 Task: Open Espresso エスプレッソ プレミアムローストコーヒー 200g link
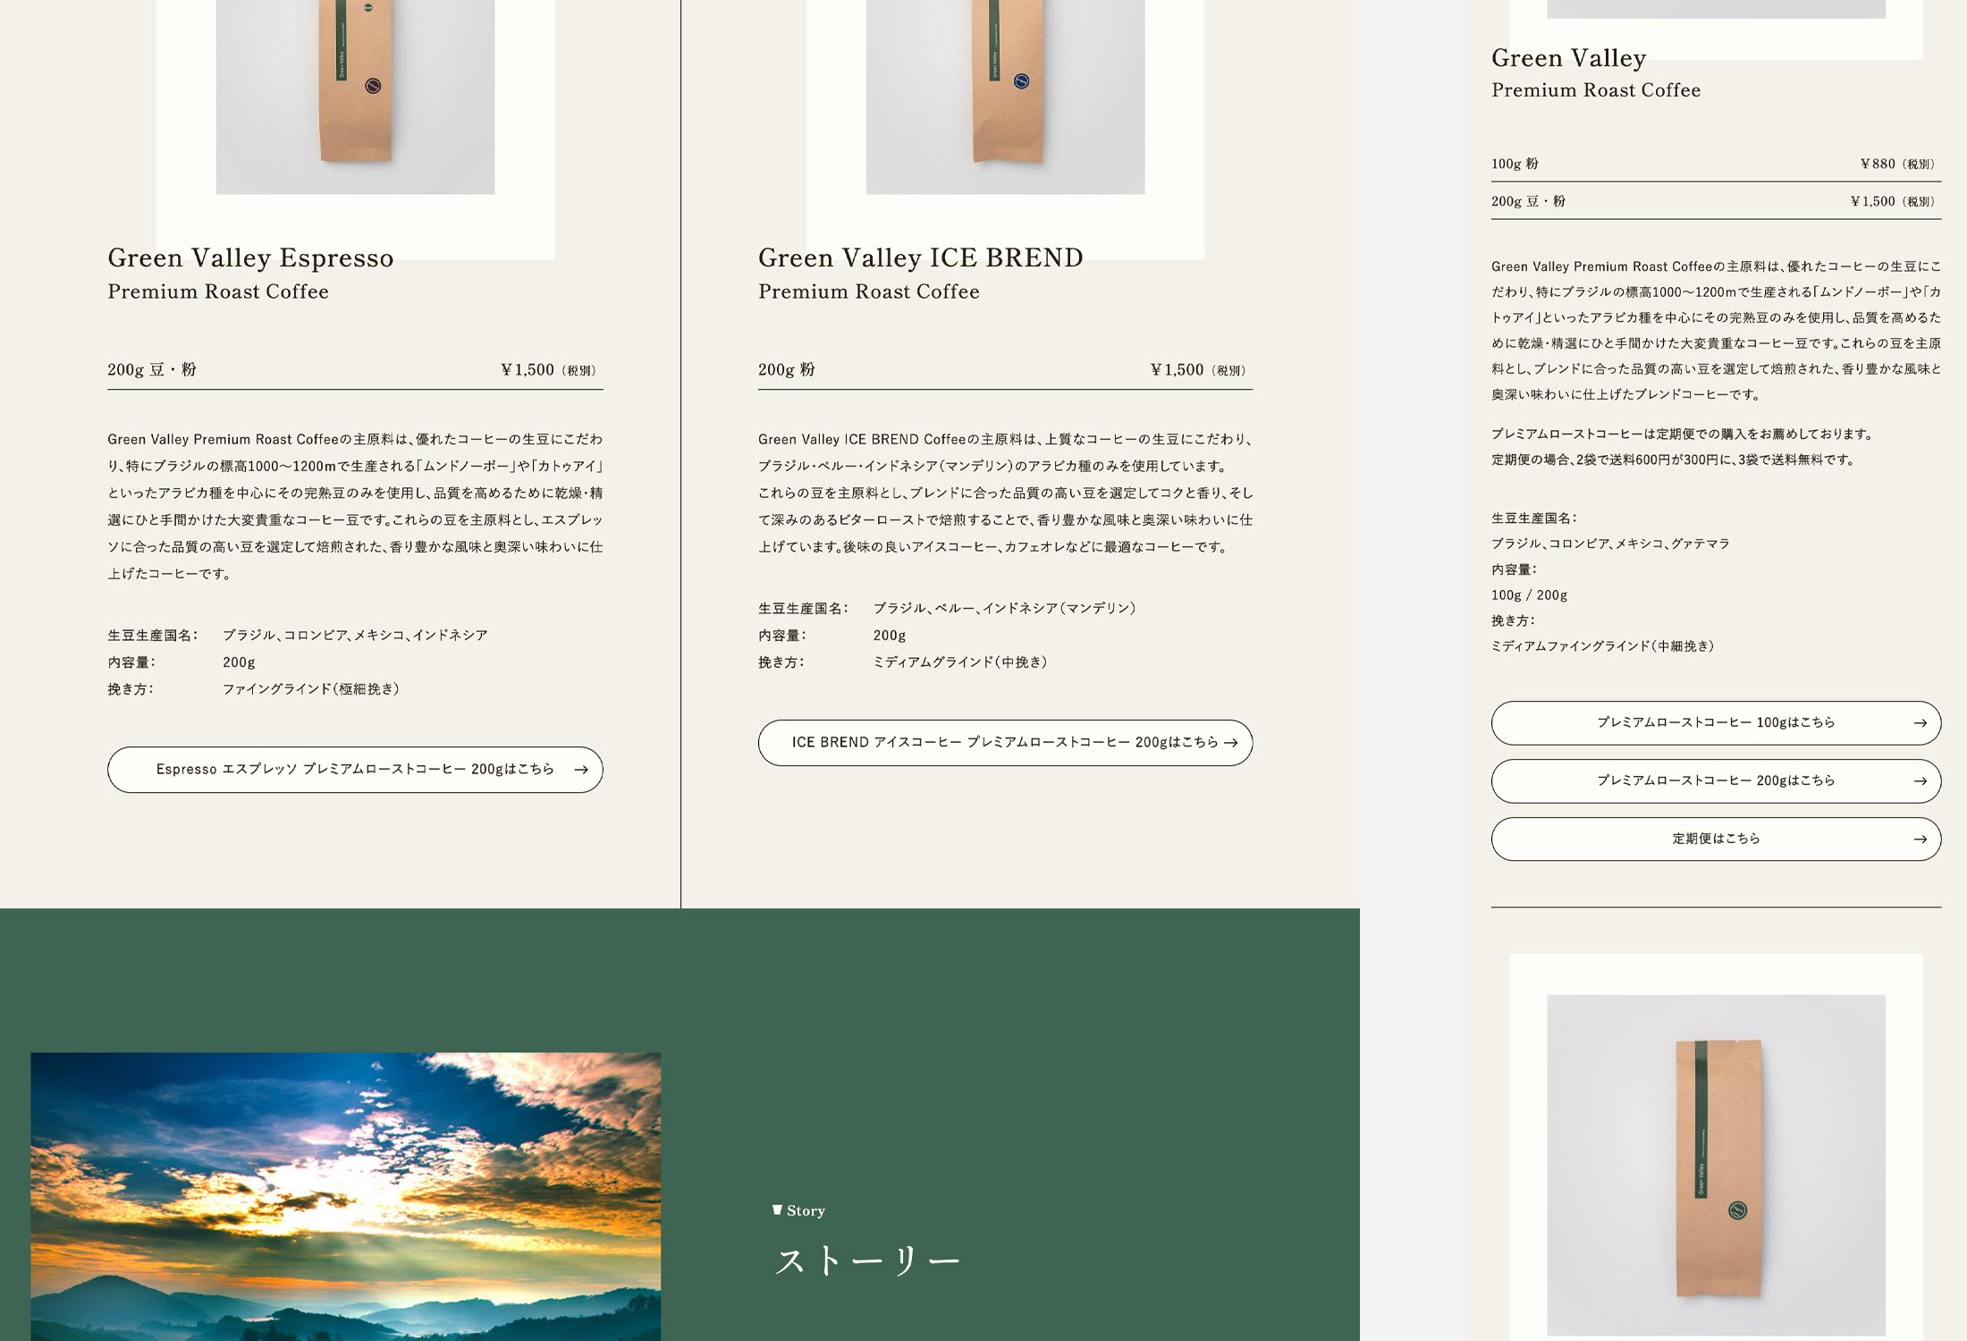click(x=355, y=770)
